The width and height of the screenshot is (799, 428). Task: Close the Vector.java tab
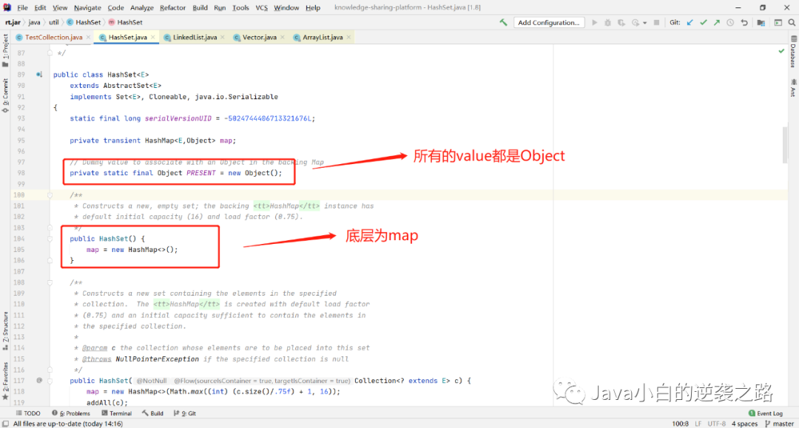tap(283, 37)
